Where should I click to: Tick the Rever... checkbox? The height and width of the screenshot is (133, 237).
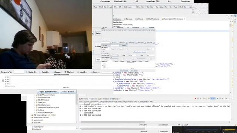[x=53, y=72]
